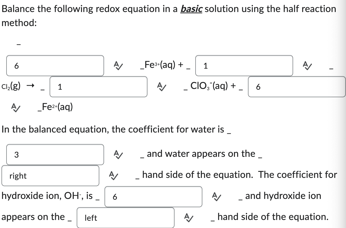Click the spell check icon beside the 'right' answer
The image size is (346, 228).
113,175
